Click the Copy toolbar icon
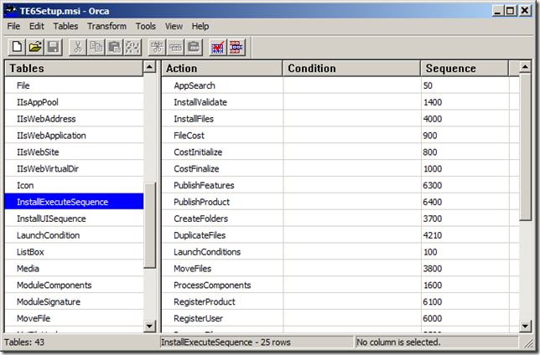 (96, 47)
